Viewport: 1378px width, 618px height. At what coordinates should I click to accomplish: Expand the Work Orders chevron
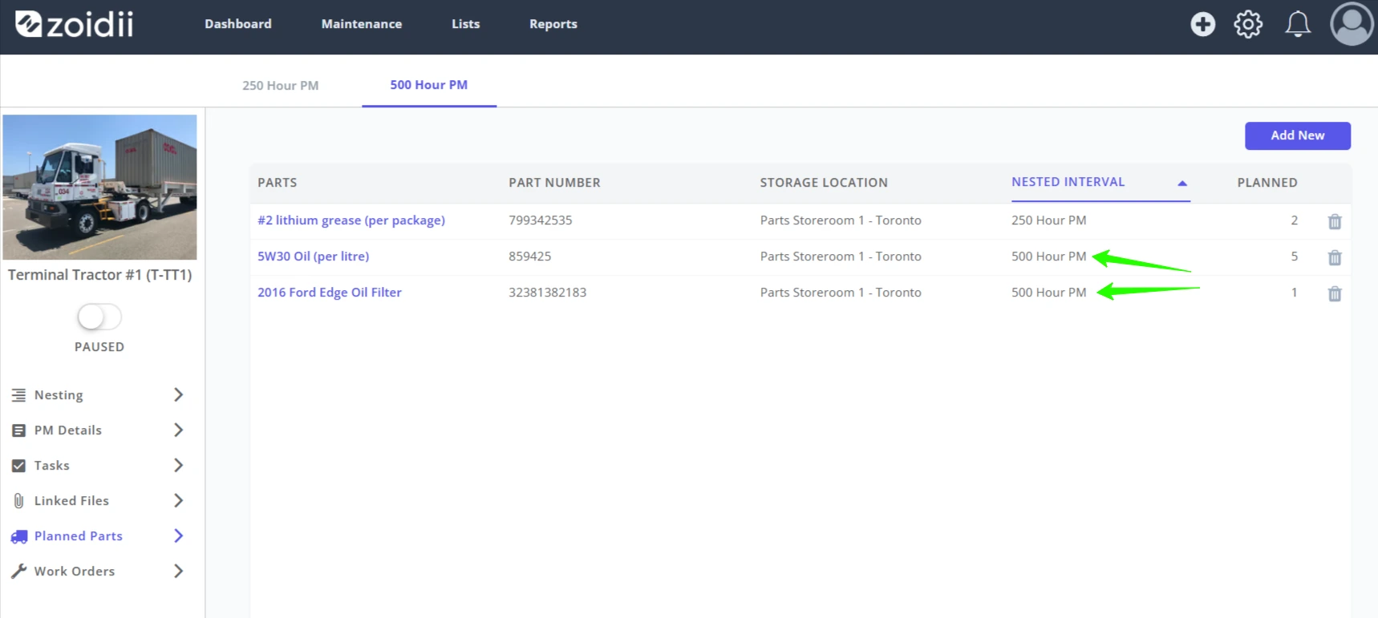pyautogui.click(x=178, y=571)
